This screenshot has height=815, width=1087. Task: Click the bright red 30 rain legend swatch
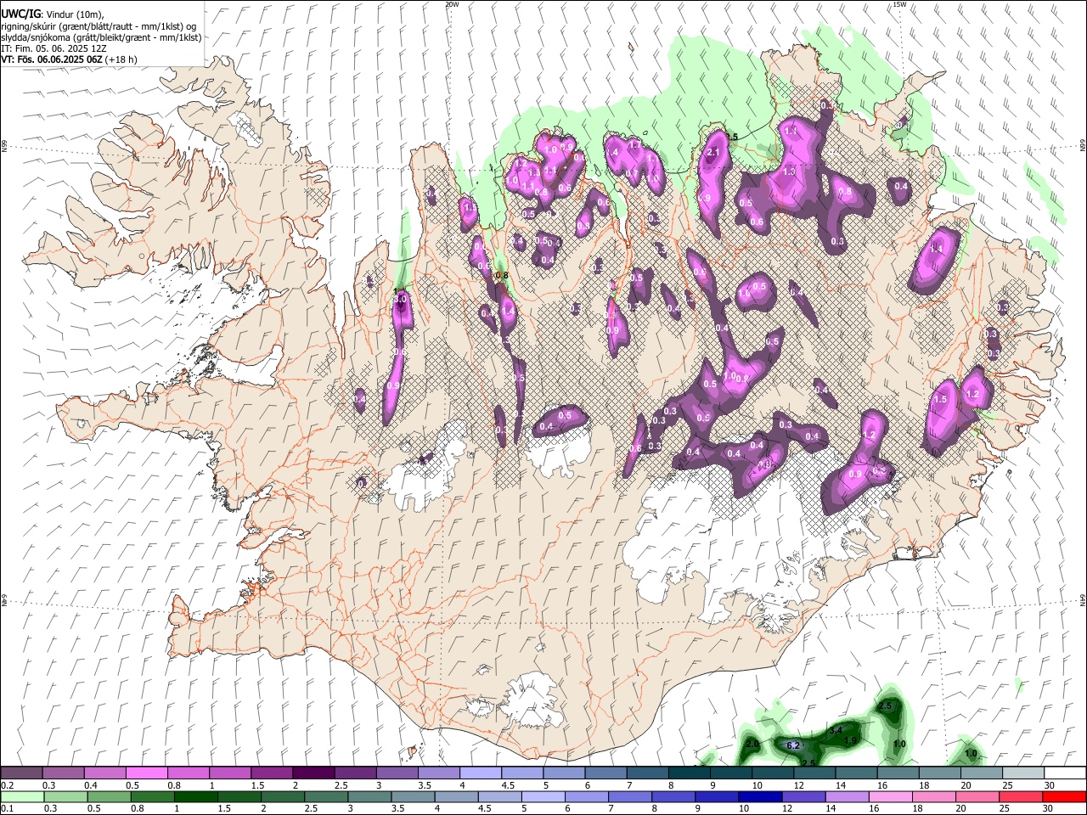coord(1065,796)
